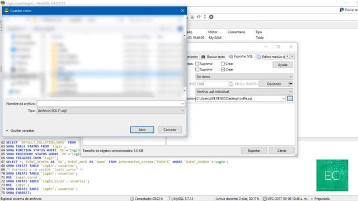
Task: Check Suprimir beside the checked Crear
Action: tap(197, 69)
